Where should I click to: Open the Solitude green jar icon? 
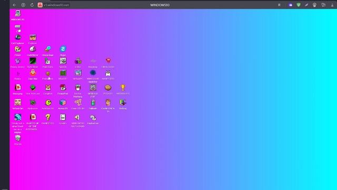tap(93, 102)
